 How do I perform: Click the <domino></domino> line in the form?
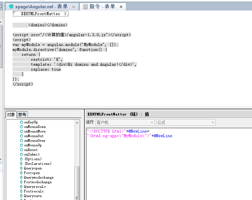click(x=48, y=25)
